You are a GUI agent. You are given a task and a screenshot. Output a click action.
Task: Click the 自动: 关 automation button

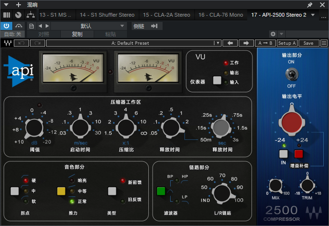click(x=12, y=34)
